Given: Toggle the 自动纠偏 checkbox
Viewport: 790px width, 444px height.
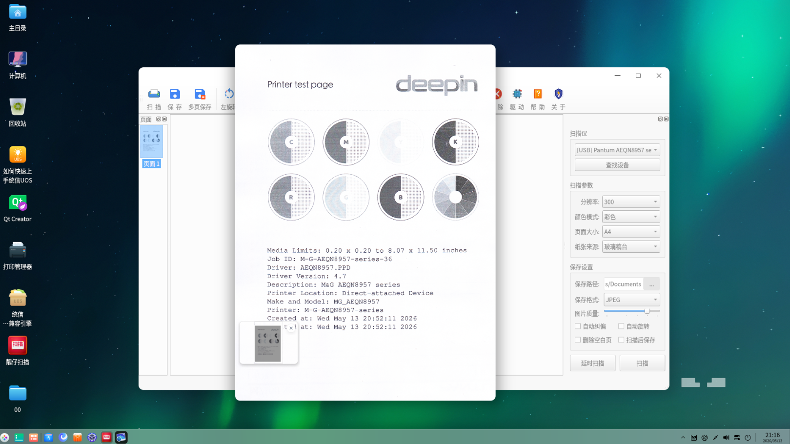Looking at the screenshot, I should pos(578,326).
